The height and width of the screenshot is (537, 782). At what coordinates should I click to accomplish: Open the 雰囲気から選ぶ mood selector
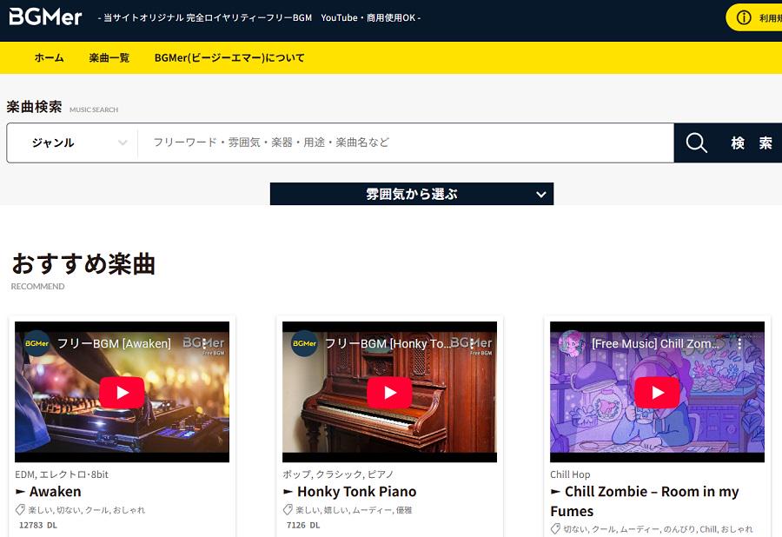pos(411,194)
